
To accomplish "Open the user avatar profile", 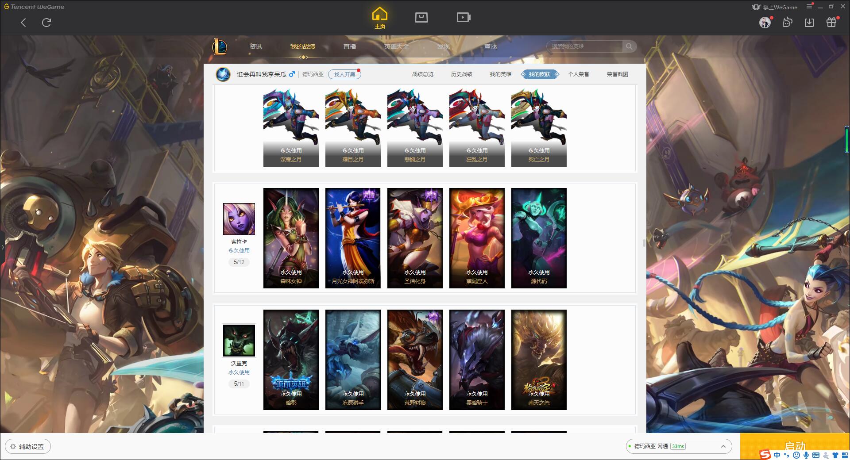I will point(765,22).
